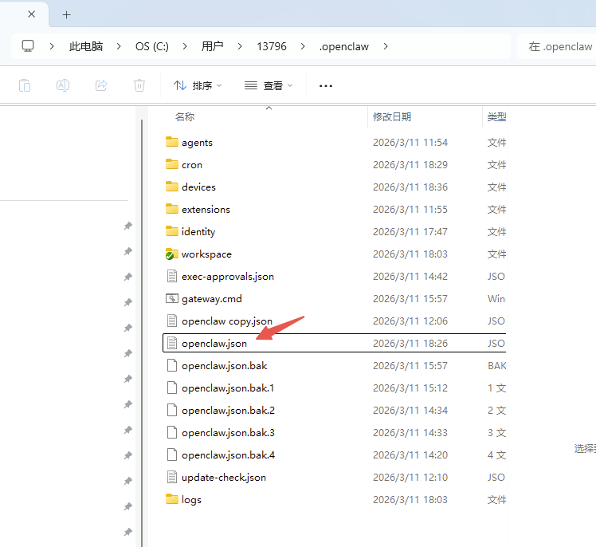Image resolution: width=596 pixels, height=547 pixels.
Task: Select the extensions folder icon
Action: 172,209
